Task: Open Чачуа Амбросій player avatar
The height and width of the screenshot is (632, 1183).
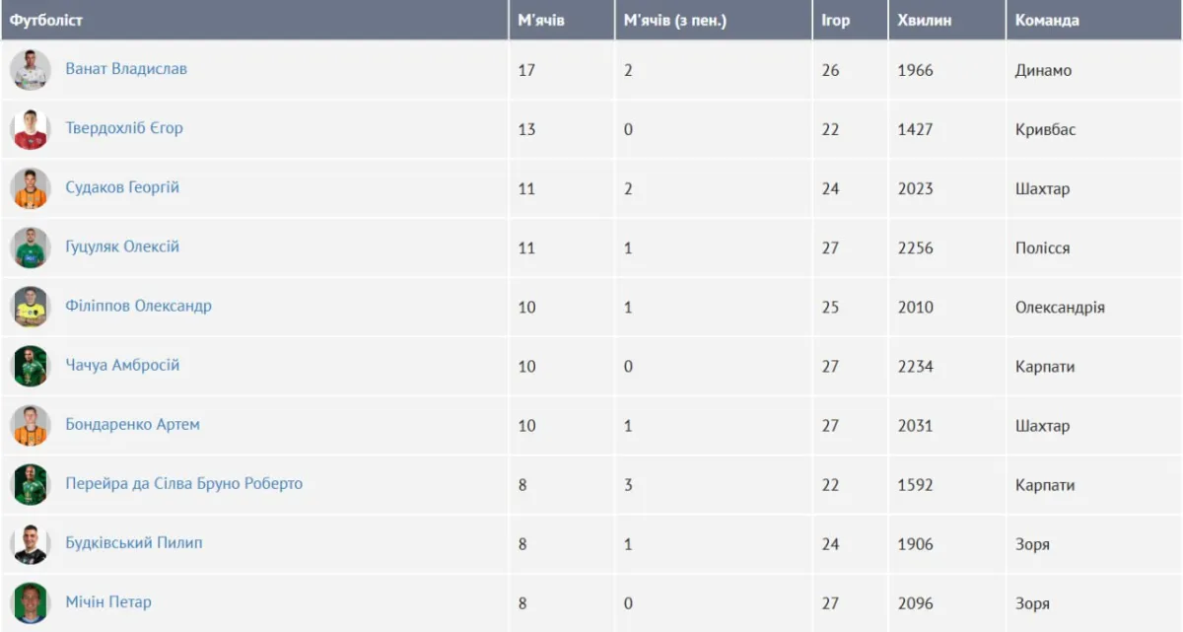Action: pyautogui.click(x=31, y=366)
